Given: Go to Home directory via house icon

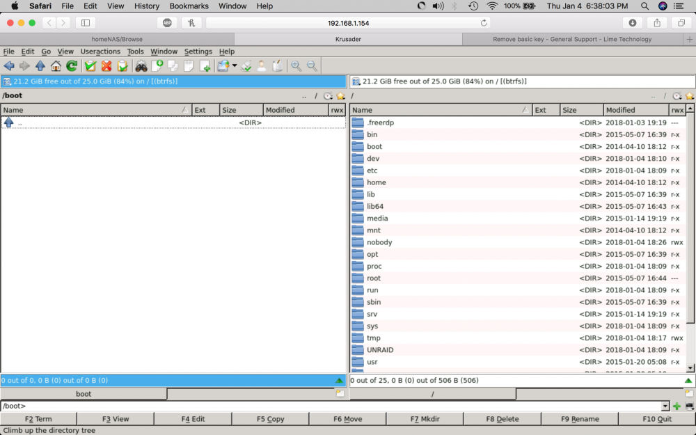Looking at the screenshot, I should tap(56, 66).
